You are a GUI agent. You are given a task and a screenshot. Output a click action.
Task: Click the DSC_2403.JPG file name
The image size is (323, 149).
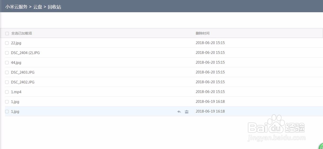(x=23, y=72)
